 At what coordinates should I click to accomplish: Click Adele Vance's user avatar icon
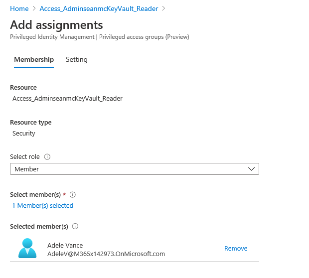27,248
